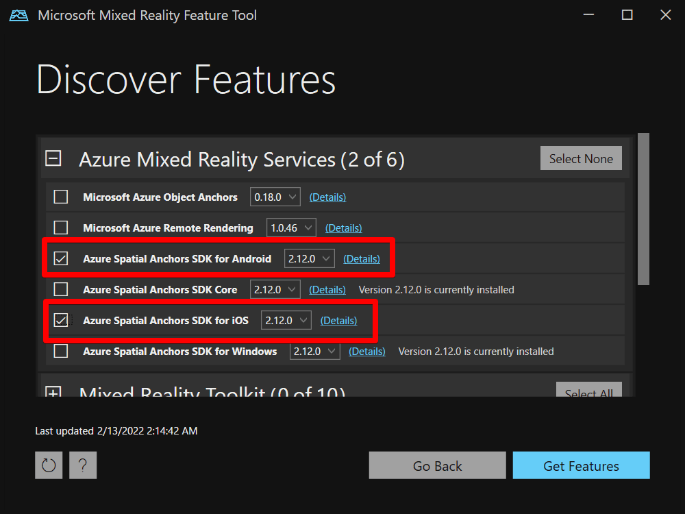Open SDK for iOS version dropdown
Viewport: 685px width, 514px height.
click(286, 320)
